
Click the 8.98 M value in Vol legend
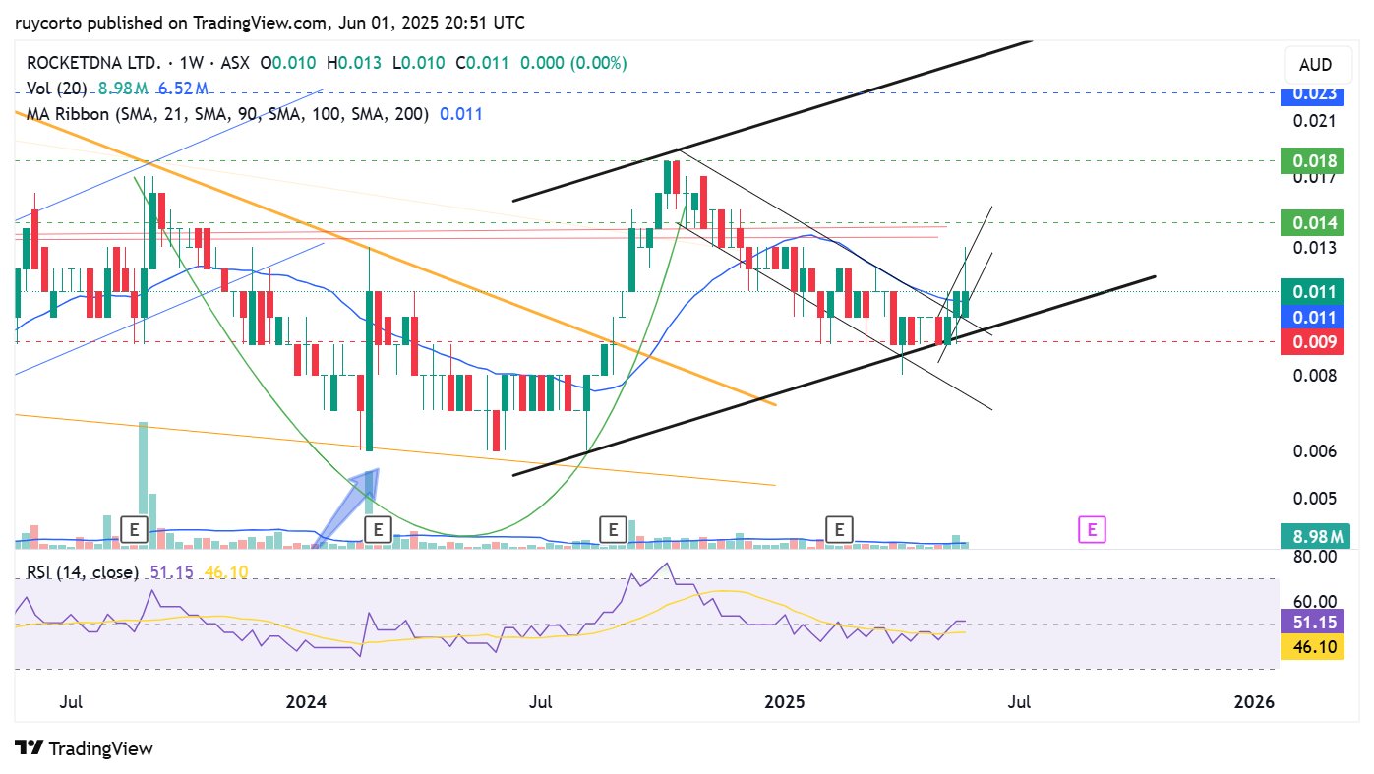[124, 89]
